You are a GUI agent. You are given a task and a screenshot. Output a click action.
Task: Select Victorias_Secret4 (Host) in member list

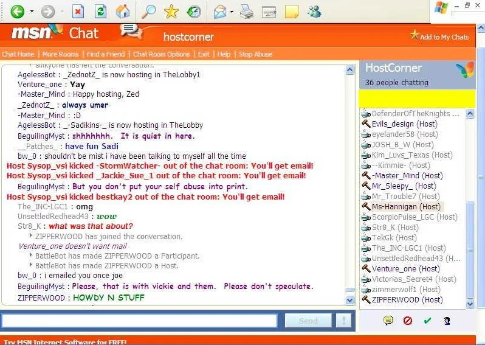[x=414, y=279]
